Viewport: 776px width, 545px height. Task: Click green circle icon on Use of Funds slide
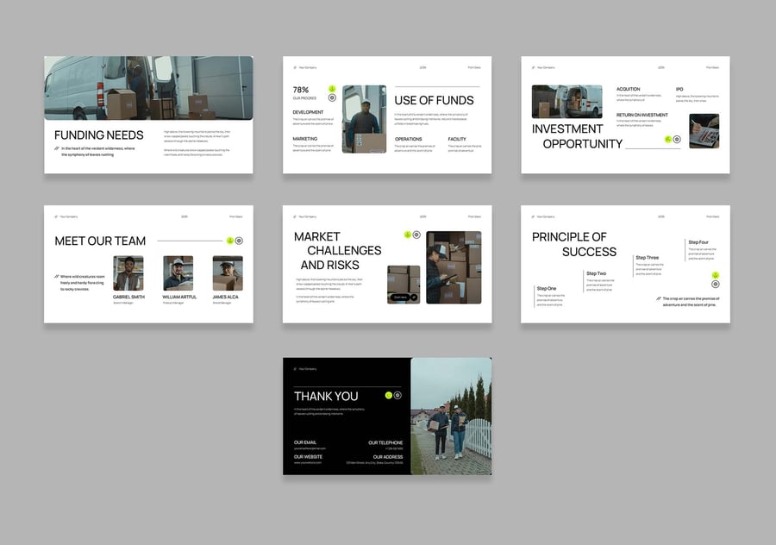click(x=332, y=88)
